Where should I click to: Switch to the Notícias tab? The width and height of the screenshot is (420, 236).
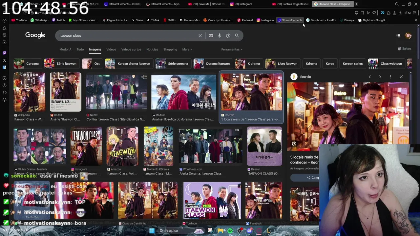[x=152, y=49]
